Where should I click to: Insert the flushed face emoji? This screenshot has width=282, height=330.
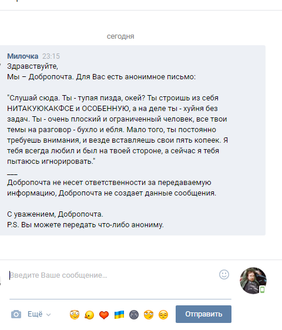(x=75, y=315)
